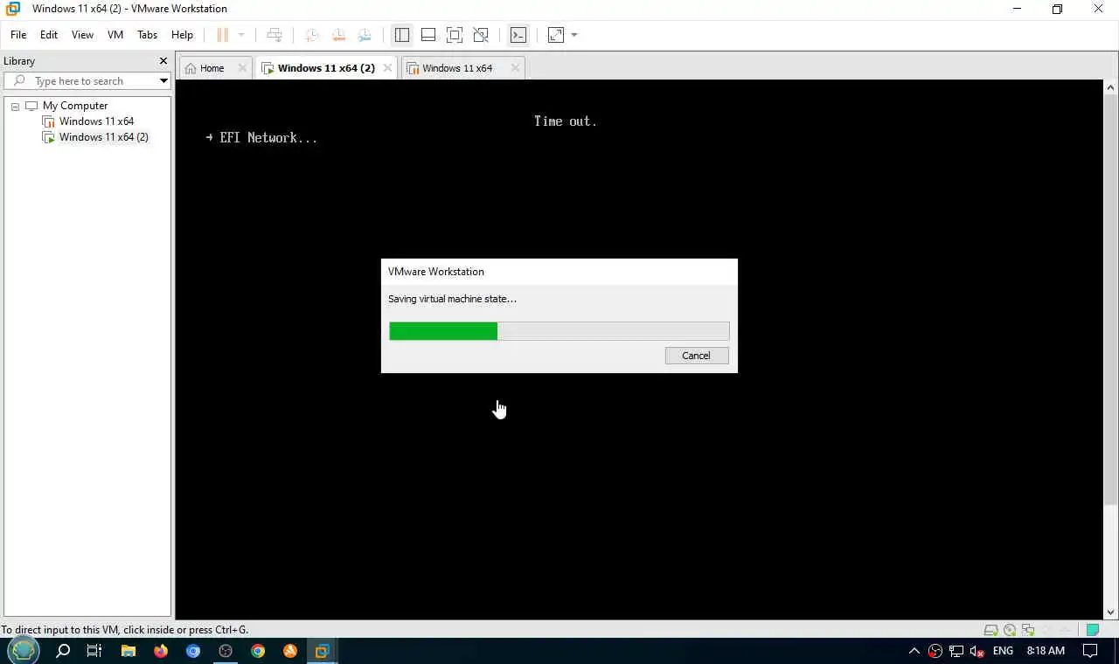The height and width of the screenshot is (664, 1119).
Task: Open the Snapshot Manager icon
Action: pos(365,35)
